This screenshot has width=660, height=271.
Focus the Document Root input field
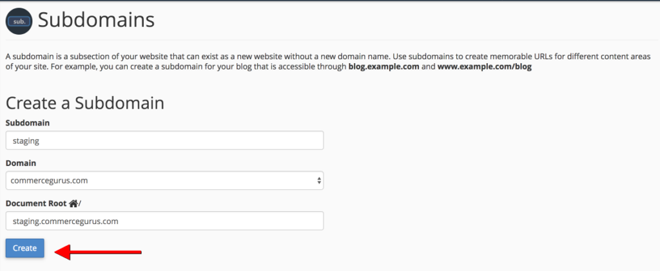[x=164, y=221]
